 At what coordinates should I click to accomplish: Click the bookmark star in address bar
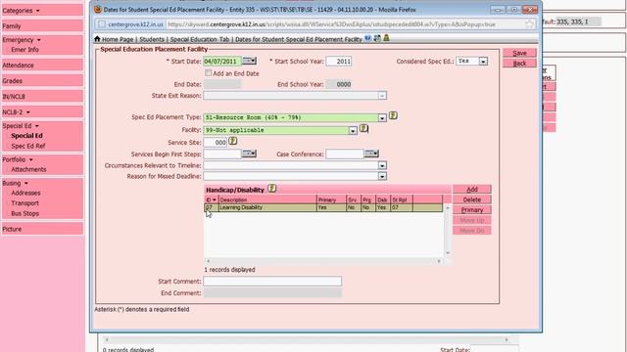tap(529, 24)
